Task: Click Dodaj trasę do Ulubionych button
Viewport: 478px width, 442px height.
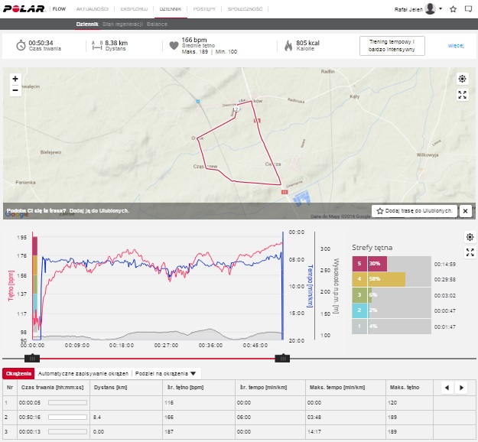Action: tap(414, 210)
